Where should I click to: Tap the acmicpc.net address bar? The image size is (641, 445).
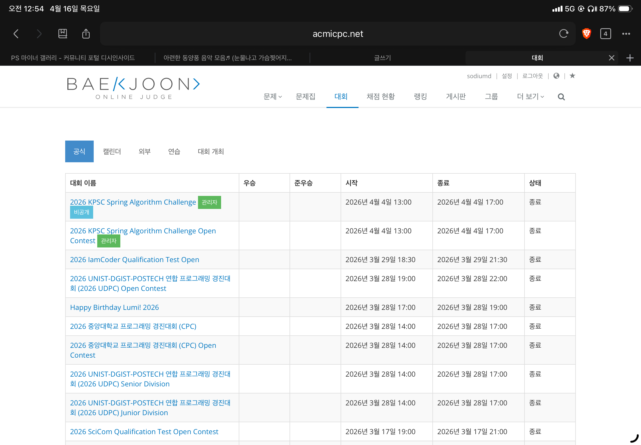(338, 34)
